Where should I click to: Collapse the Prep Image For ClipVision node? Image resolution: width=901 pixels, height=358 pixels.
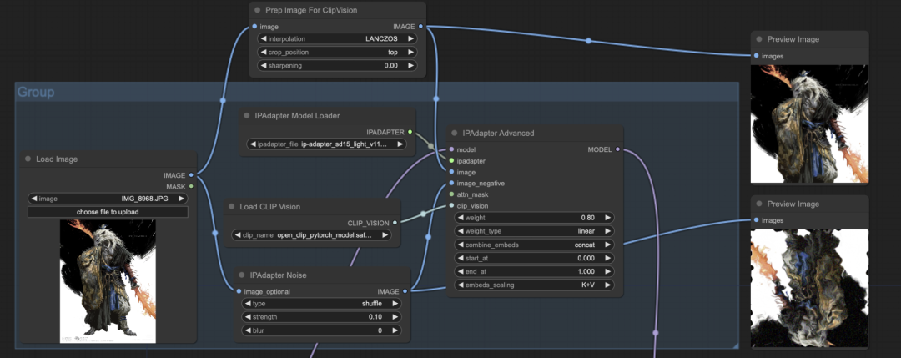[x=257, y=10]
